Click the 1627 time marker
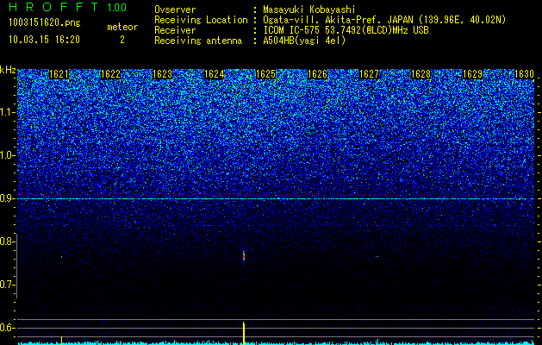This screenshot has width=542, height=345. pyautogui.click(x=369, y=74)
